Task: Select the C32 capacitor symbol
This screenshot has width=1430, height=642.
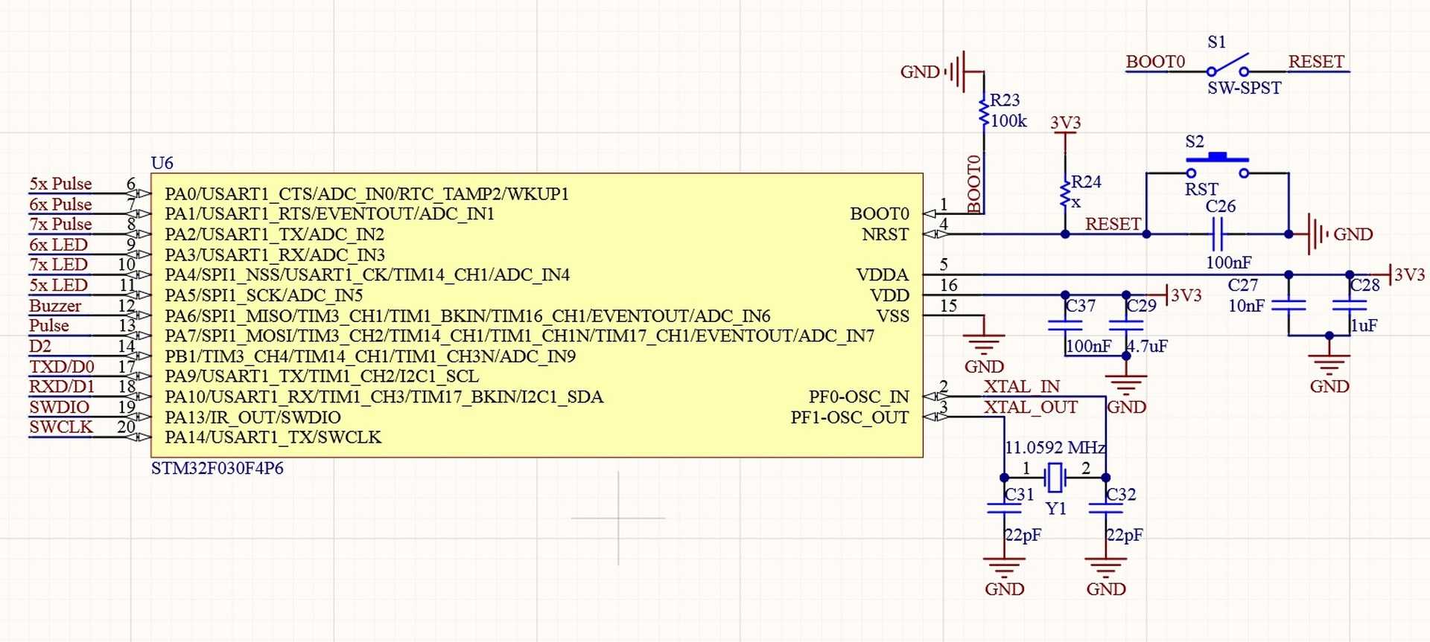Action: coord(1106,508)
